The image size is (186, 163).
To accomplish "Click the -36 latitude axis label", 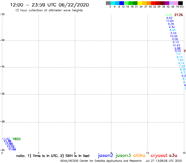I will pyautogui.click(x=2, y=94).
